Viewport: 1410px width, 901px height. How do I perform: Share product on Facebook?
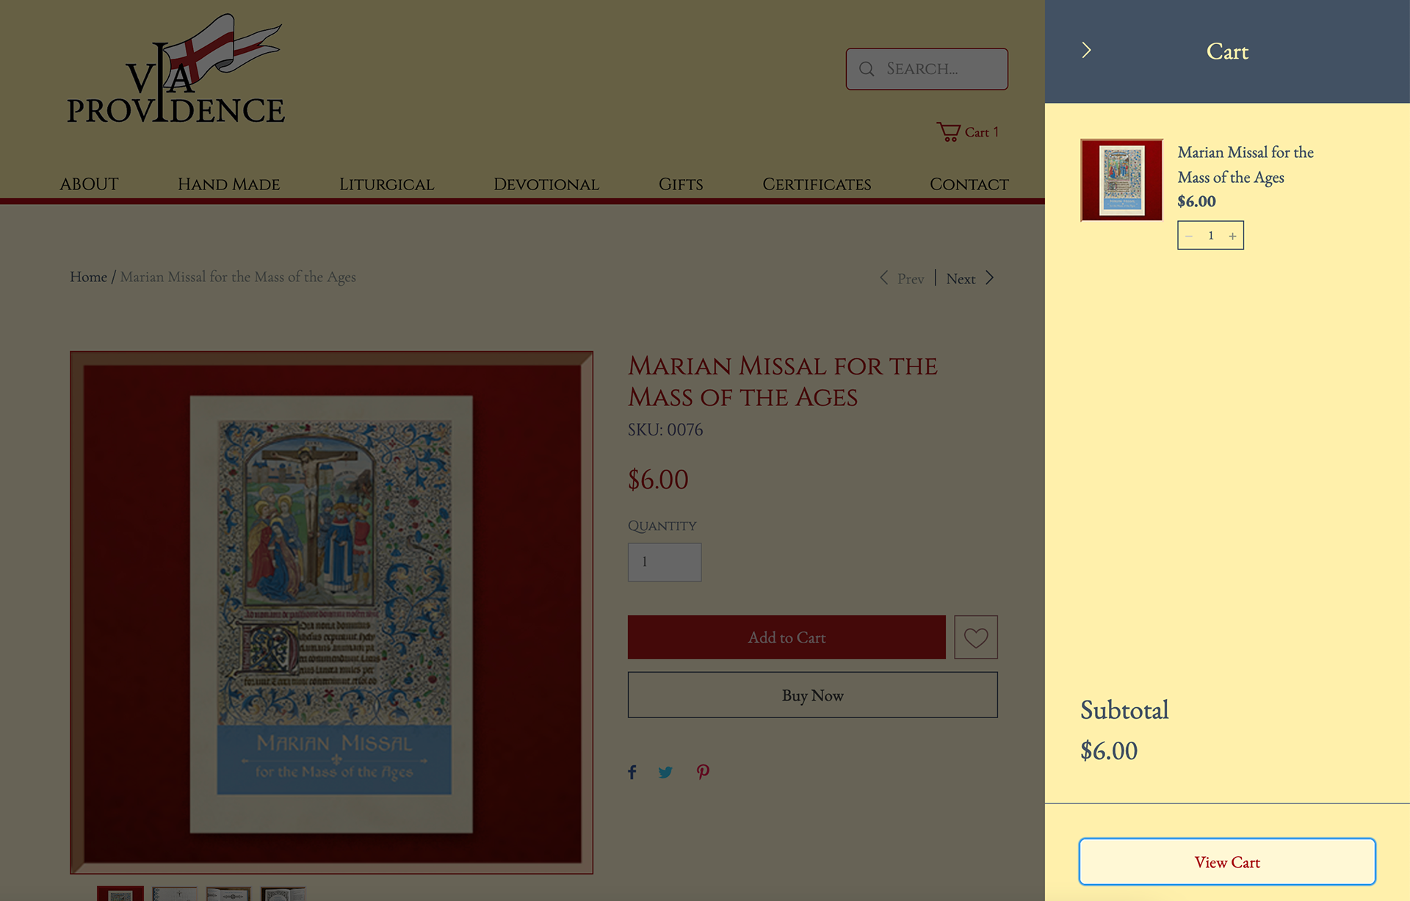pyautogui.click(x=632, y=772)
